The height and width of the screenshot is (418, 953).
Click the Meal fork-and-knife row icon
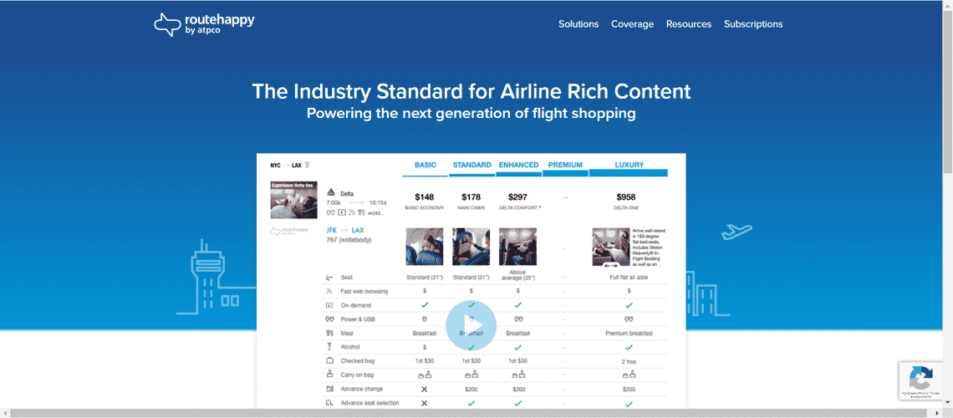(x=330, y=333)
